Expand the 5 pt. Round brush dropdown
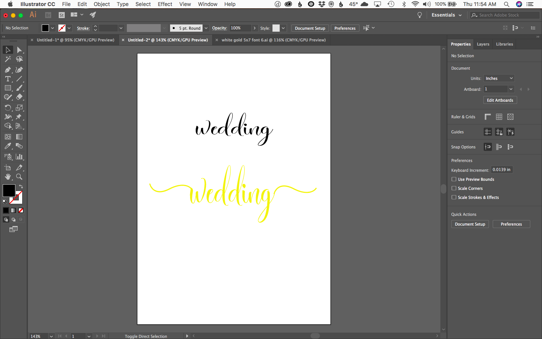The image size is (542, 339). tap(206, 28)
